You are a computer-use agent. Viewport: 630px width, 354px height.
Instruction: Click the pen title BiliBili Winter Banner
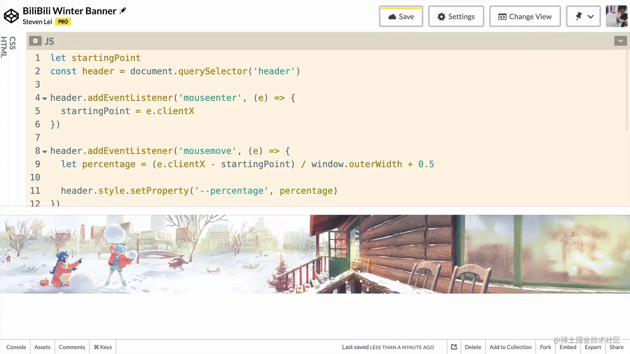(70, 11)
